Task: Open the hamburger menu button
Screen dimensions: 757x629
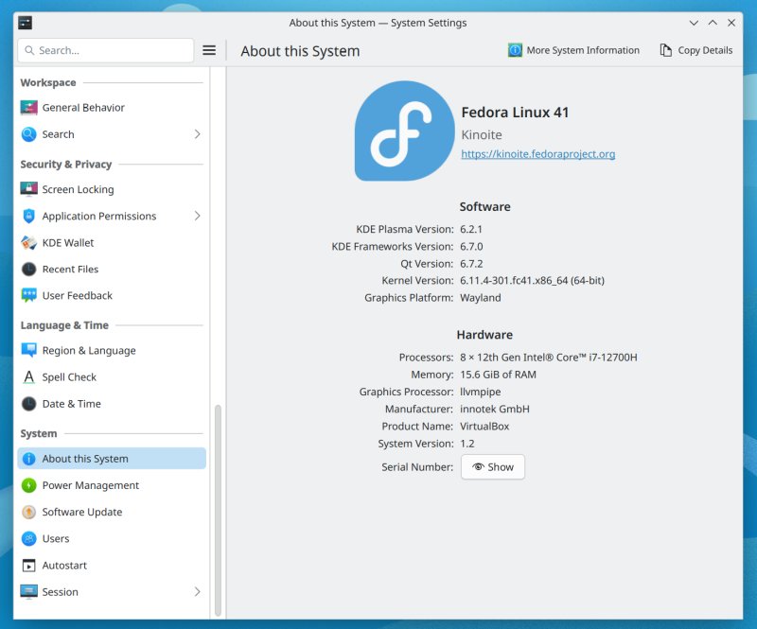Action: pyautogui.click(x=209, y=50)
